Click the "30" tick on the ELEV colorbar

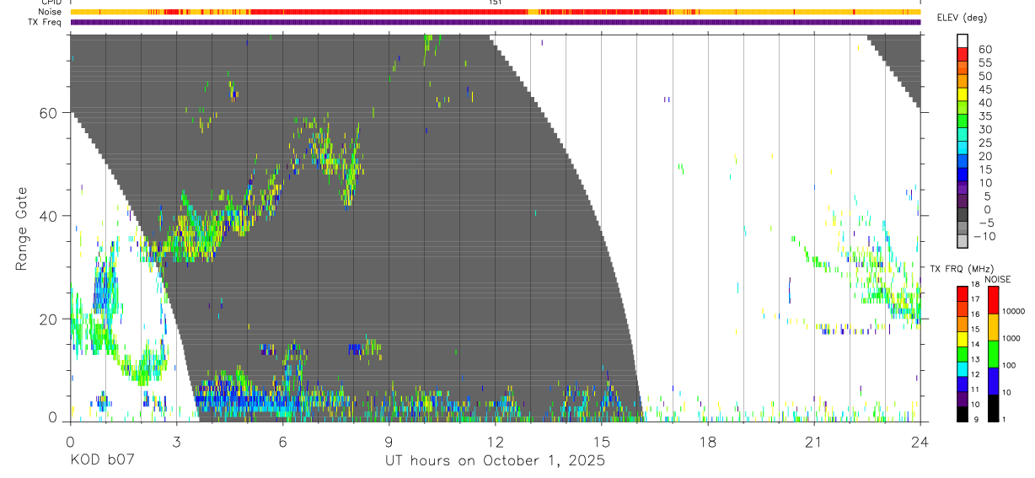click(984, 130)
